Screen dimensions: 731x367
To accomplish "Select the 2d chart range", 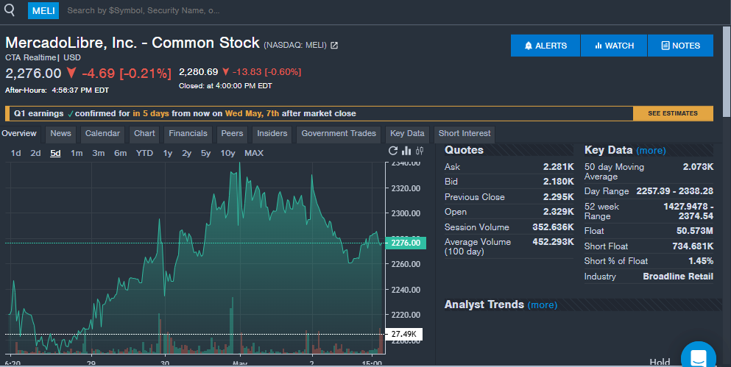I will pos(35,153).
